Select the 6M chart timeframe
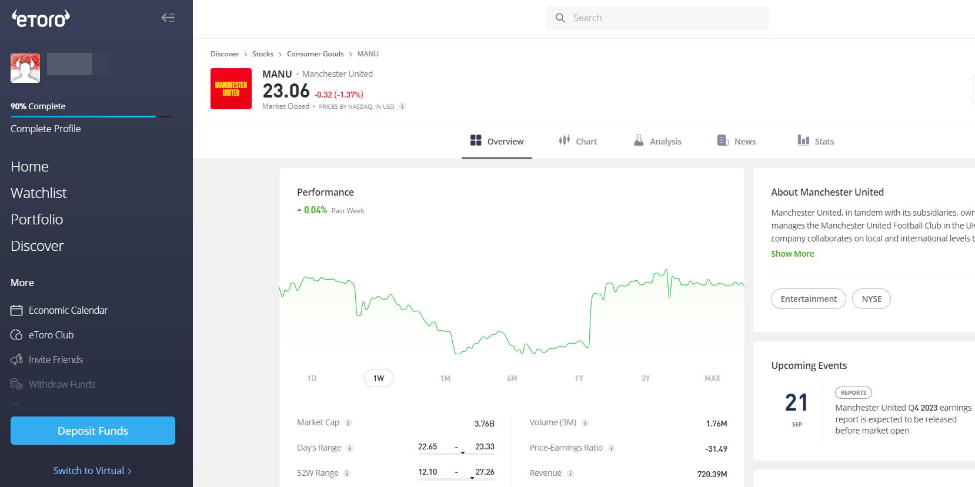The width and height of the screenshot is (975, 487). click(x=512, y=378)
